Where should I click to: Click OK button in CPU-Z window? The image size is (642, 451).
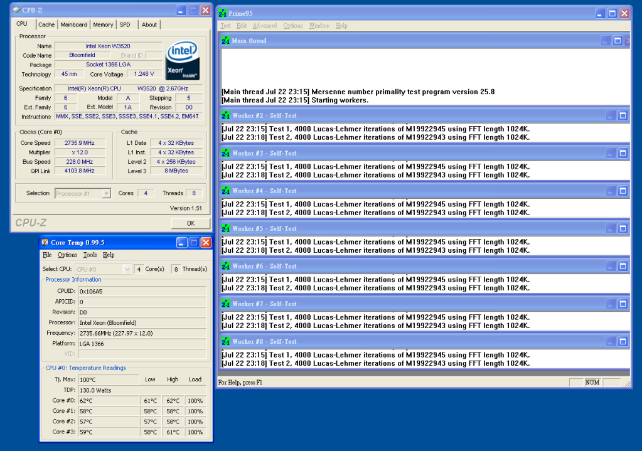(x=191, y=223)
